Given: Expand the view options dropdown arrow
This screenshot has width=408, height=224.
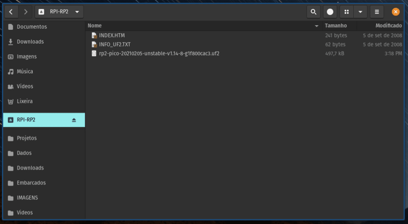Looking at the screenshot, I should click(x=360, y=12).
